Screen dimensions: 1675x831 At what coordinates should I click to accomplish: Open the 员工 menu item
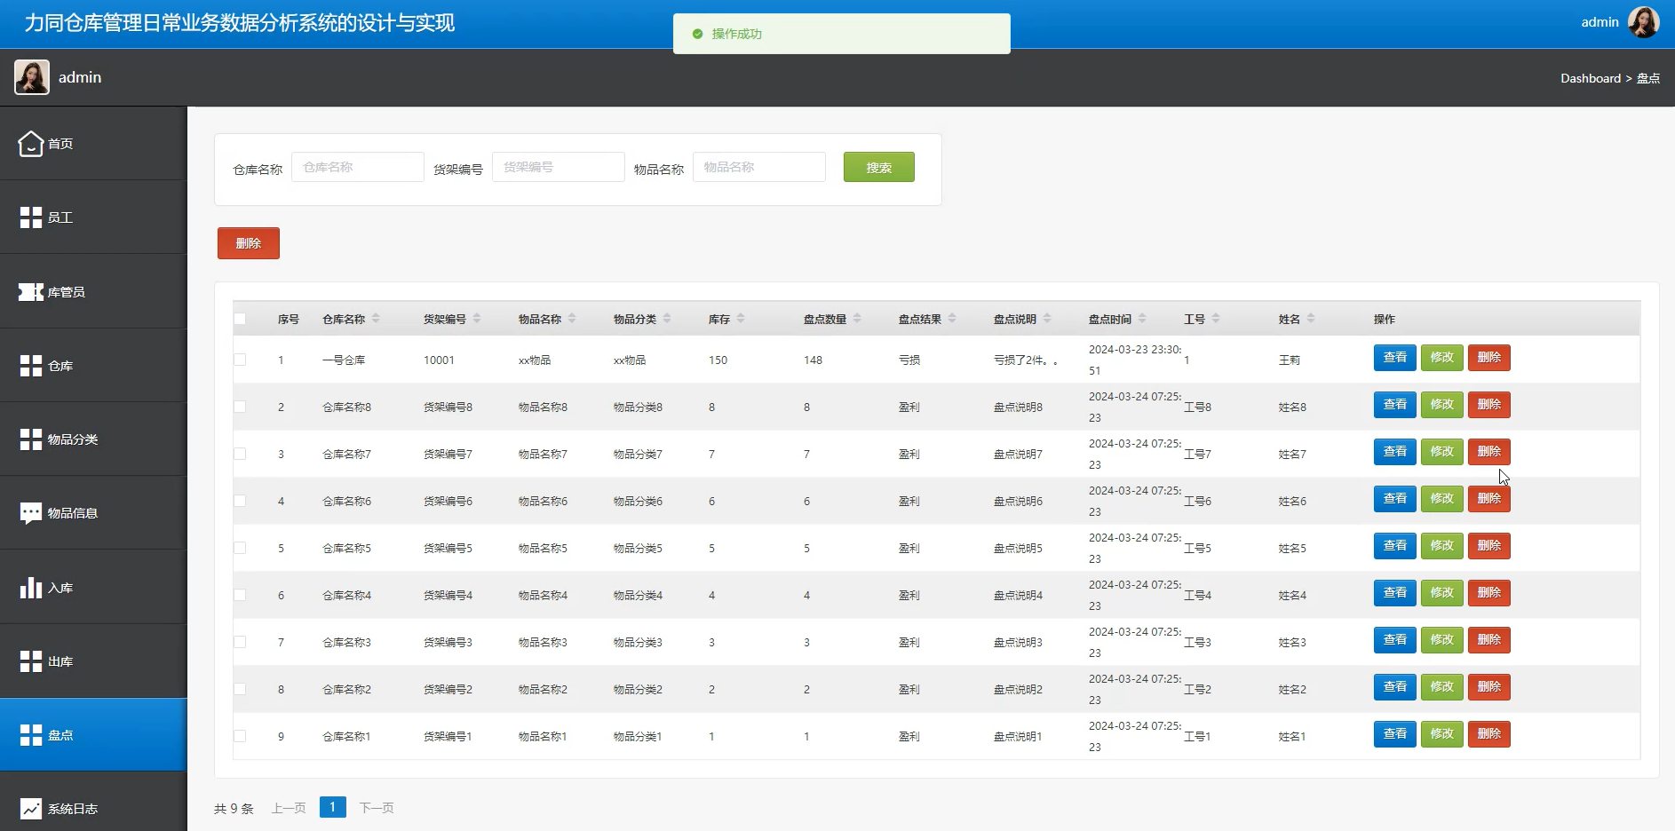[x=93, y=218]
